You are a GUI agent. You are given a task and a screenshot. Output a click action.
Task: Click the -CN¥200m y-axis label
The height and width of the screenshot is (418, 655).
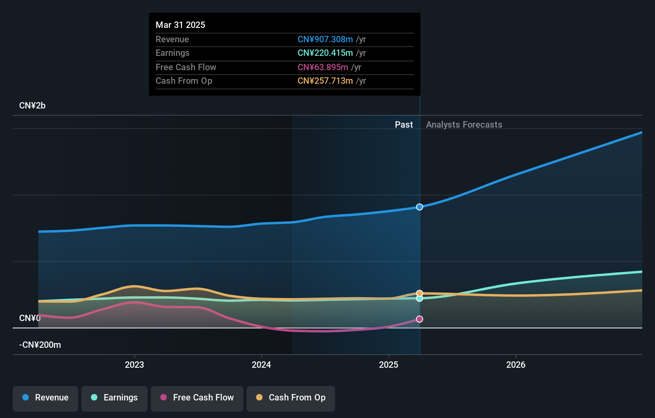40,345
